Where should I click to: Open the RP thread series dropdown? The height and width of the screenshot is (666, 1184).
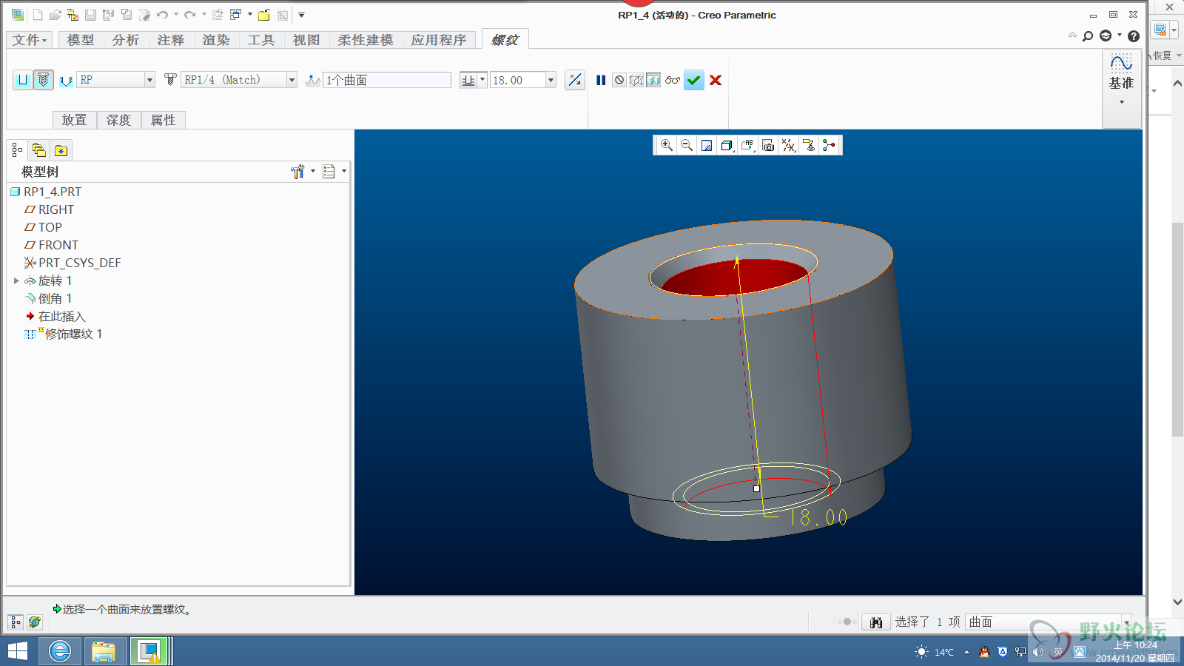pyautogui.click(x=149, y=80)
